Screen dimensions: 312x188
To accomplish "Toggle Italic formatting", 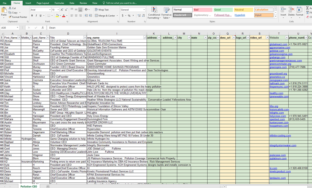I will pos(36,16).
